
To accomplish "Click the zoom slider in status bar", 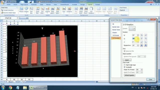I will pos(151,84).
